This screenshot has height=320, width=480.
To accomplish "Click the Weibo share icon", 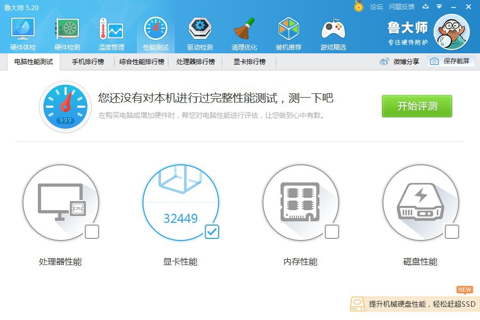I will click(384, 61).
